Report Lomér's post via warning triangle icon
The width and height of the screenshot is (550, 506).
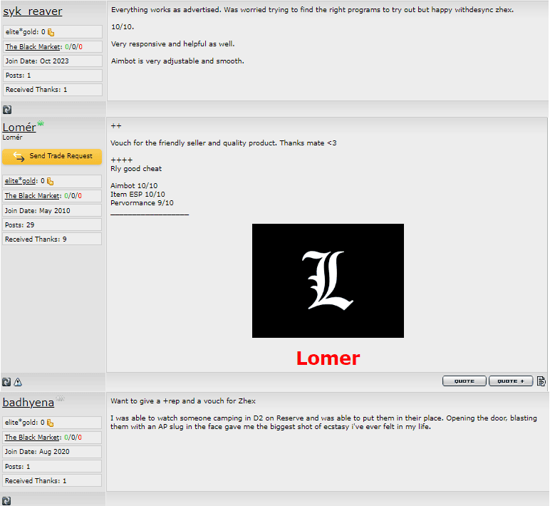(x=18, y=382)
